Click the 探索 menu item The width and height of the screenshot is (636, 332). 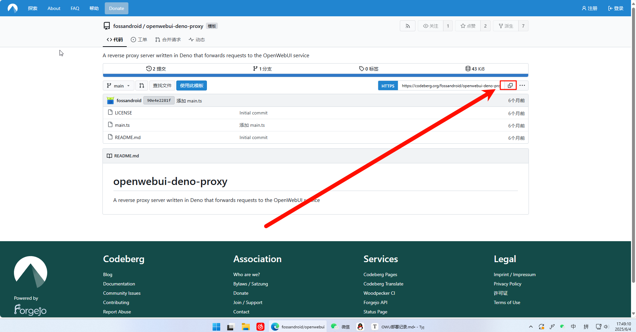(33, 8)
